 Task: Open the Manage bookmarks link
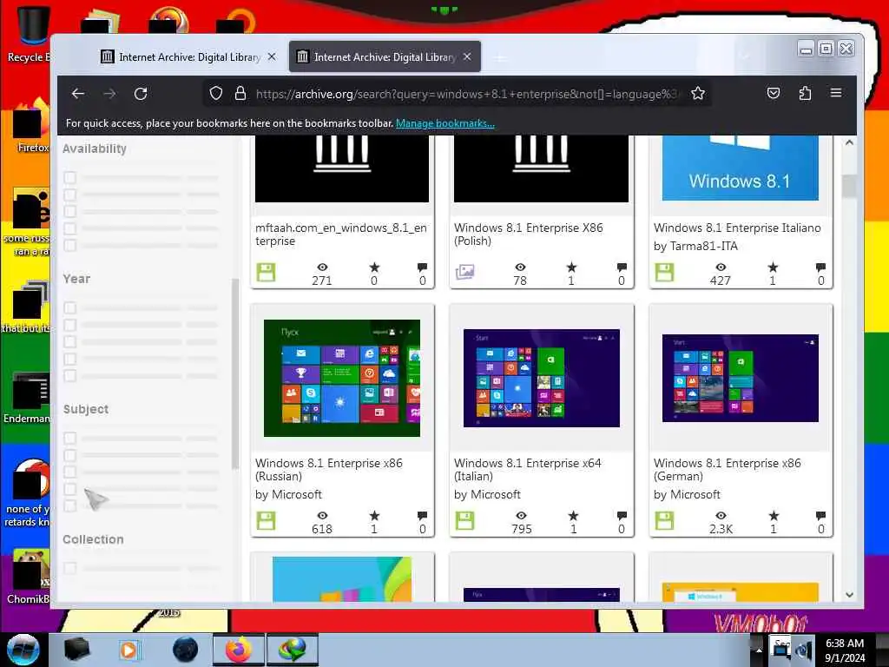pyautogui.click(x=445, y=123)
